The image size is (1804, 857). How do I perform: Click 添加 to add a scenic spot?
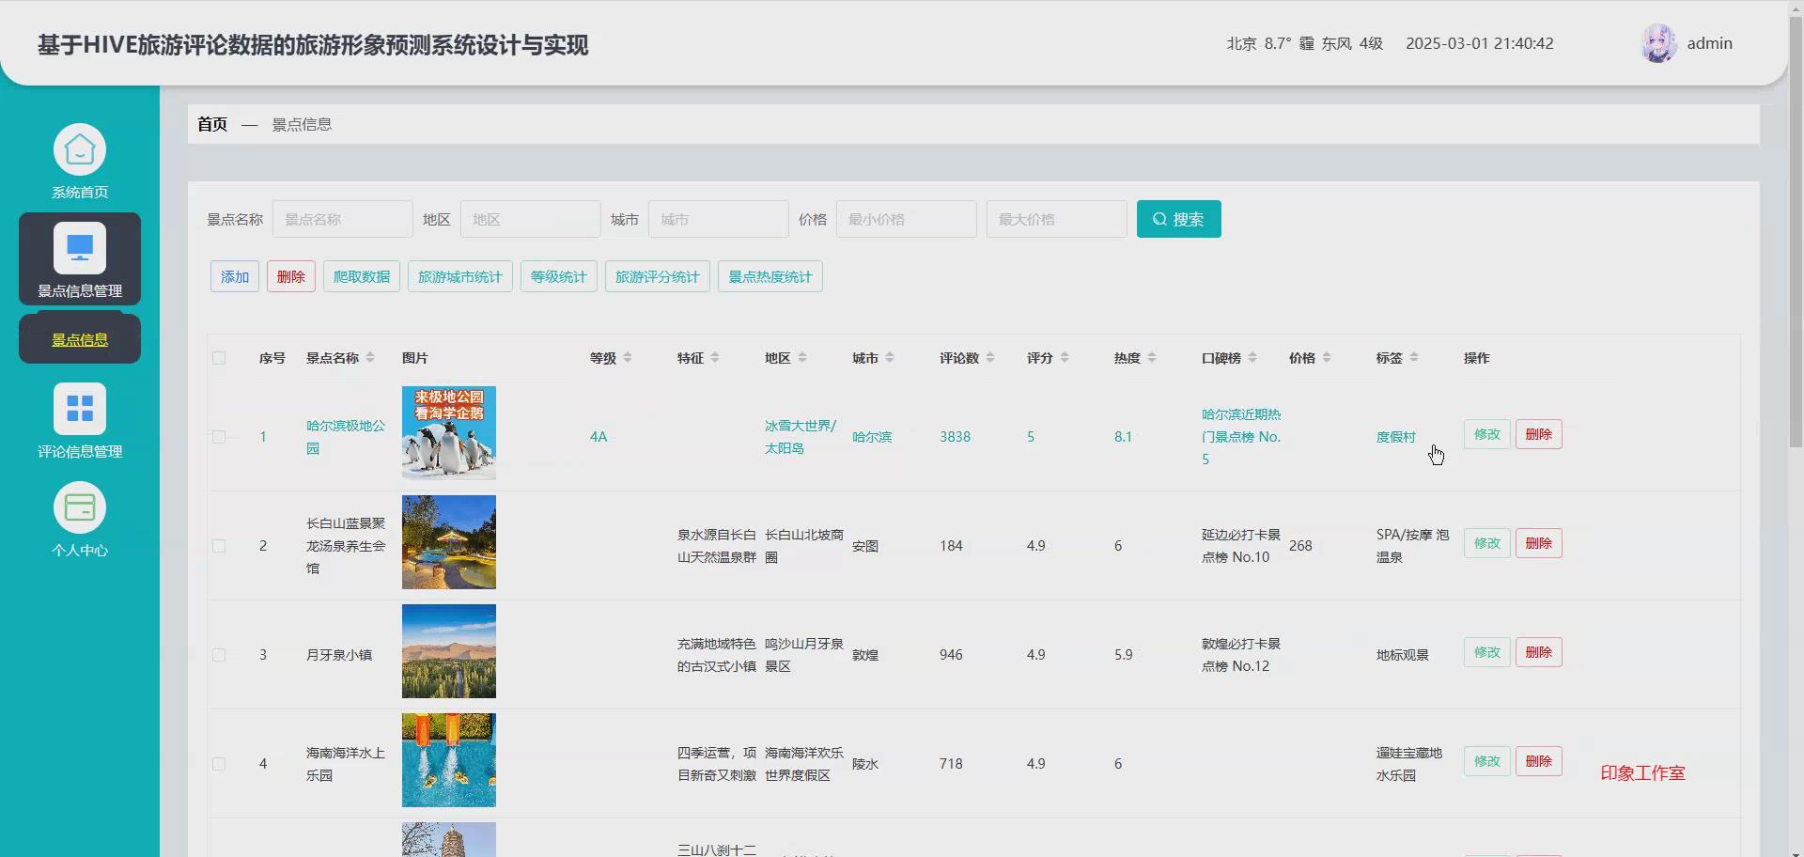coord(233,275)
